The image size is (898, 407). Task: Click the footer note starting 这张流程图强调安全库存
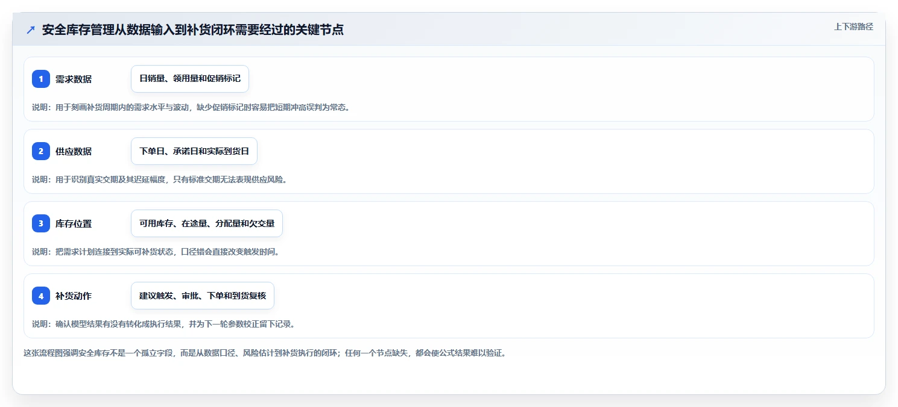pos(265,353)
